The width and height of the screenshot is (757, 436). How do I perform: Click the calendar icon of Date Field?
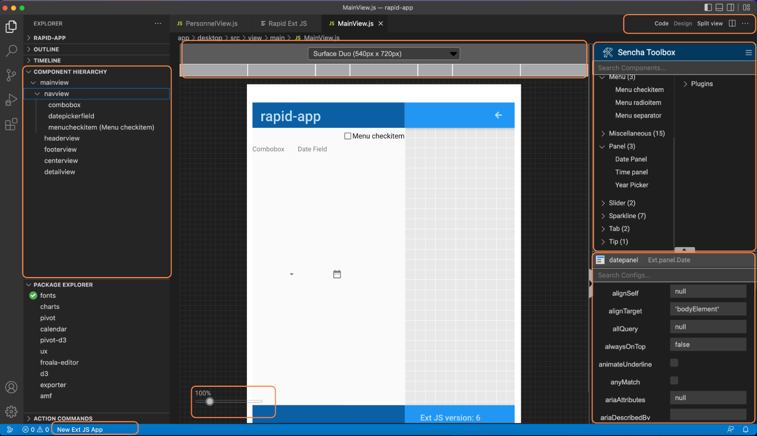[x=337, y=274]
